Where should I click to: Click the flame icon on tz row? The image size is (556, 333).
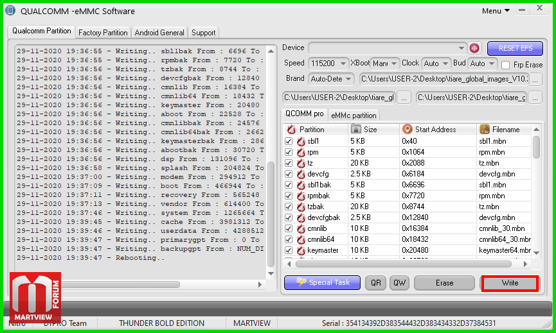pyautogui.click(x=301, y=163)
